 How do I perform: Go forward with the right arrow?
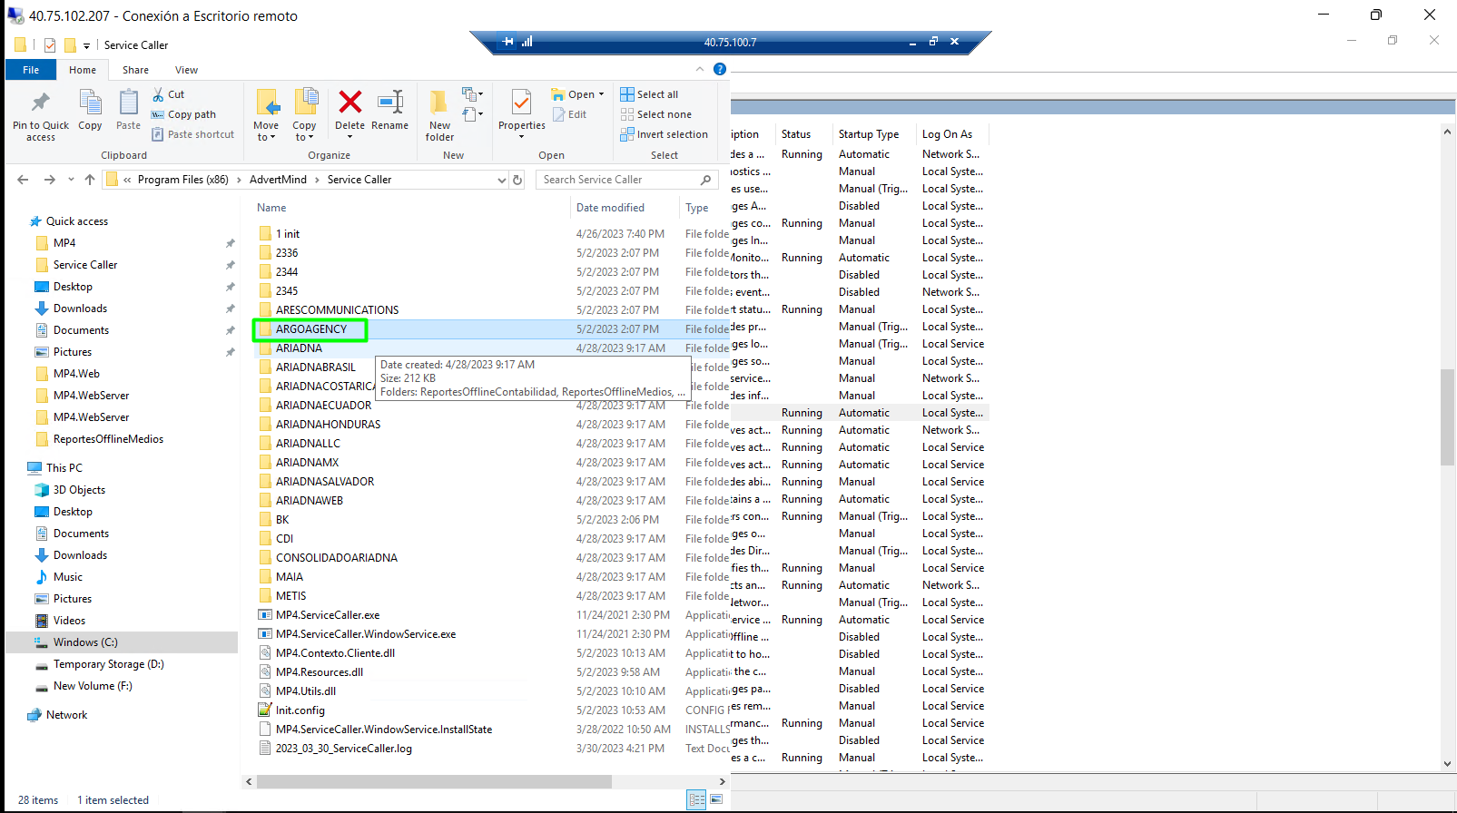point(50,180)
